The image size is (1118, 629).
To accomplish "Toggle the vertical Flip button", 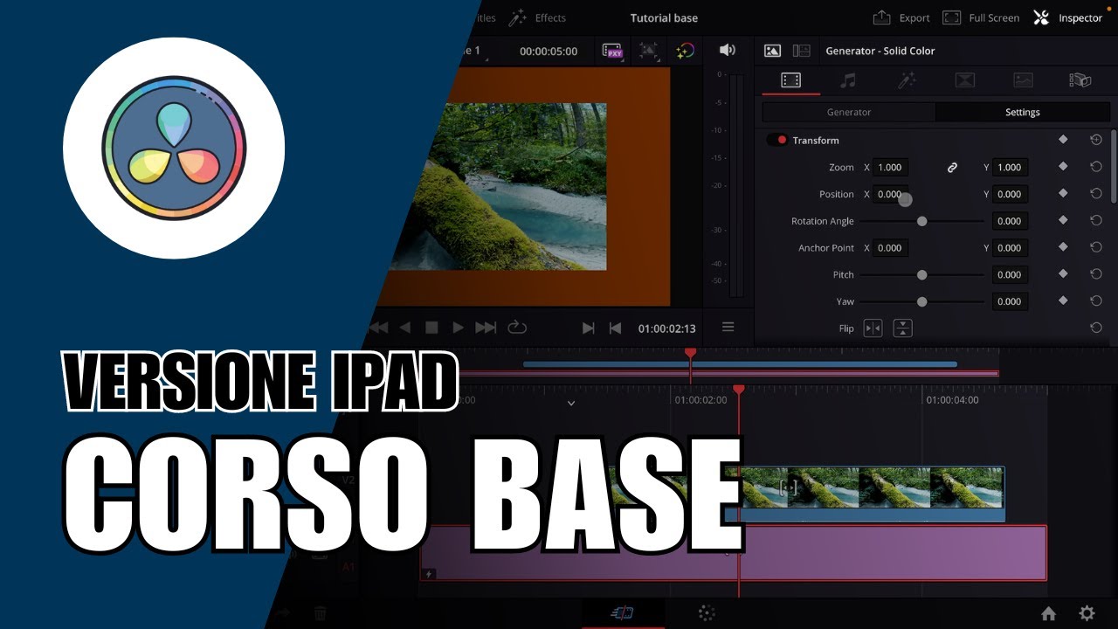I will pyautogui.click(x=902, y=328).
